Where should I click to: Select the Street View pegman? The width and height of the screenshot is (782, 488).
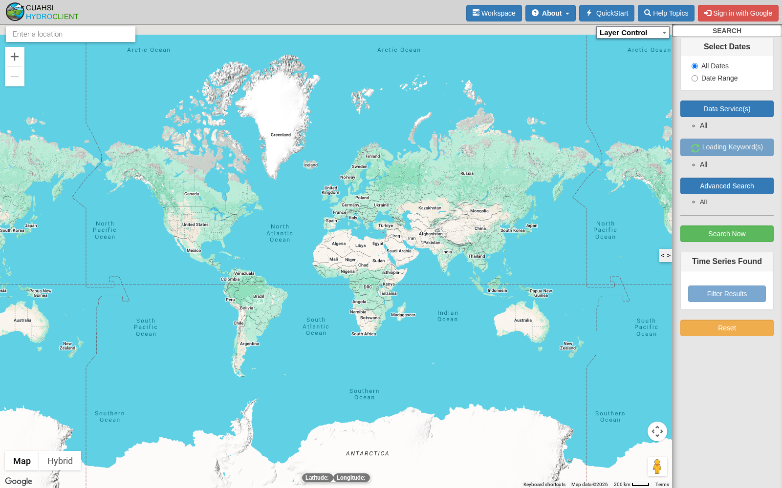(657, 467)
